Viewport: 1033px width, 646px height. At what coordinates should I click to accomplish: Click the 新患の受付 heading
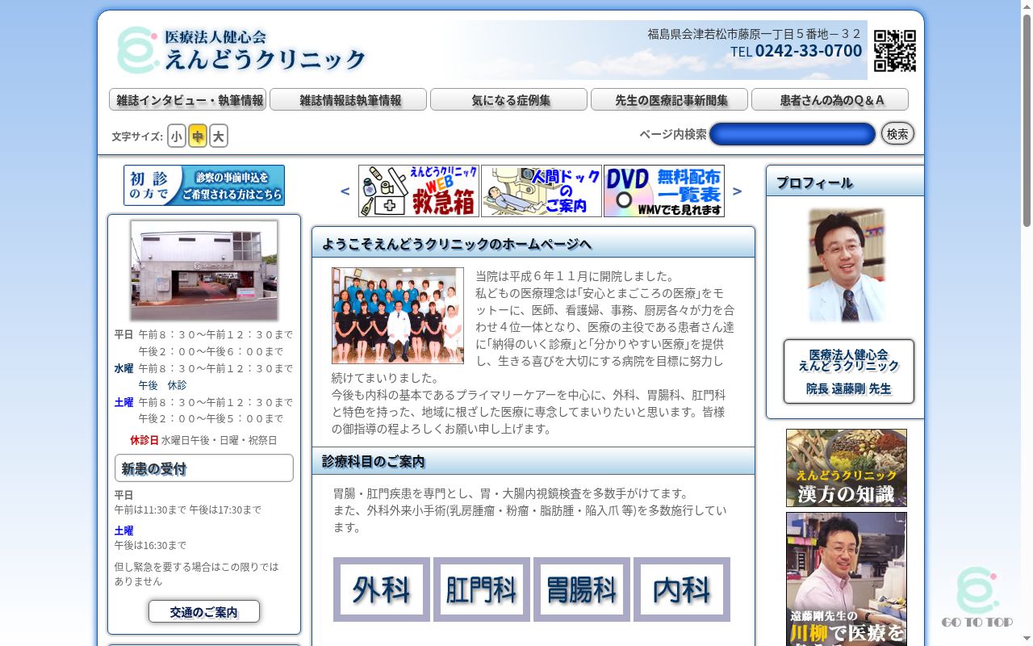coord(204,468)
